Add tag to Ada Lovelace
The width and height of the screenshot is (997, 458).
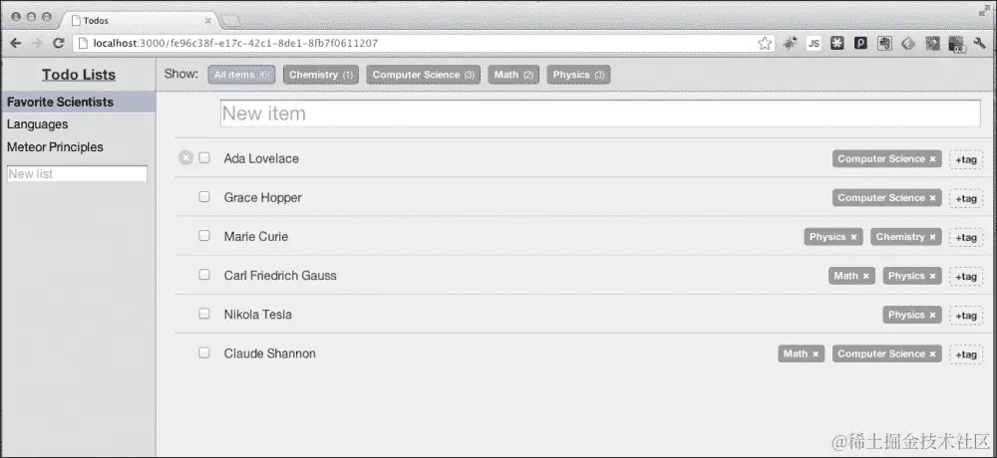point(966,159)
